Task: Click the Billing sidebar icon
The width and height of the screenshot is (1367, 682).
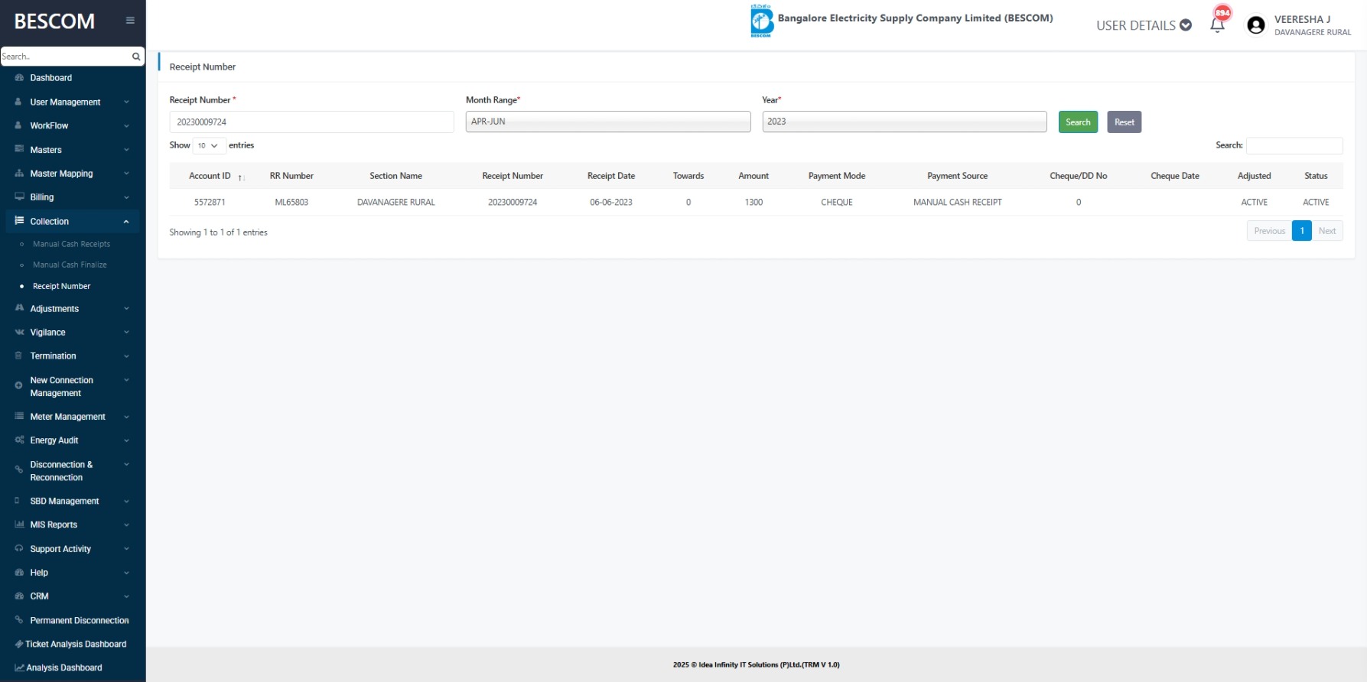Action: pos(19,197)
